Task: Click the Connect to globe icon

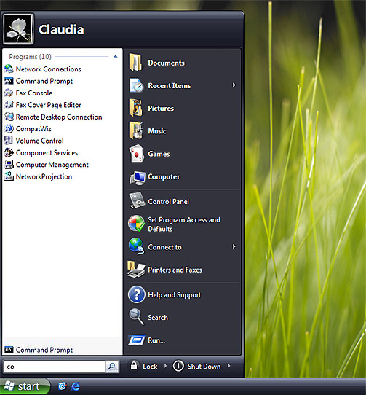Action: (x=136, y=246)
